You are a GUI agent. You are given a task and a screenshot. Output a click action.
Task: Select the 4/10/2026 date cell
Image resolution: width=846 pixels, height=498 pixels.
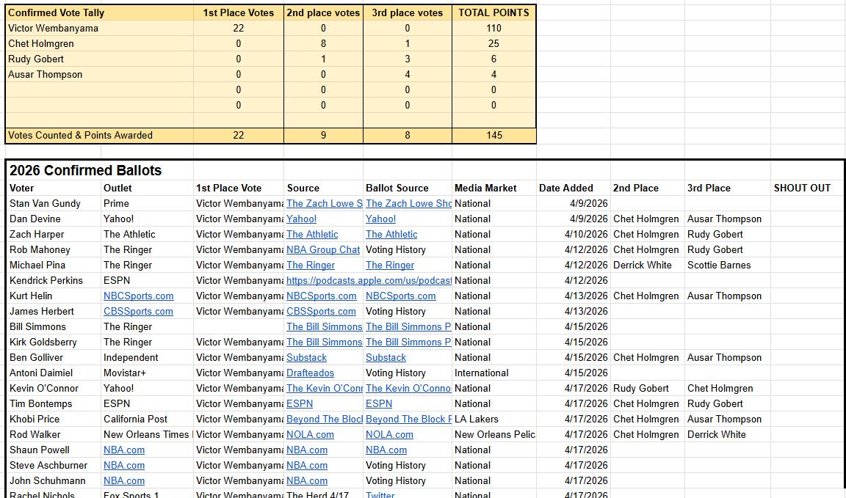click(574, 235)
